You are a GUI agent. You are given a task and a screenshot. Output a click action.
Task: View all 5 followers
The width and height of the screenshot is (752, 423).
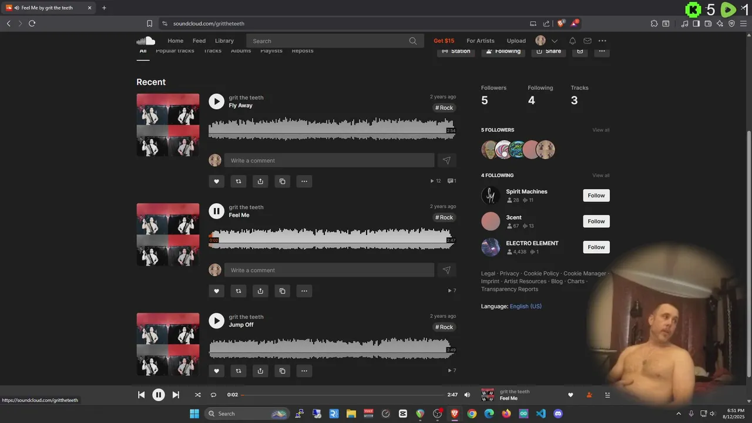pyautogui.click(x=601, y=130)
